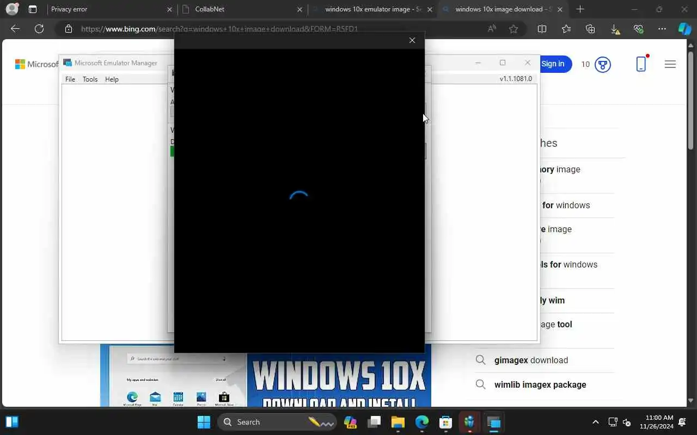Open the Windows Start menu
This screenshot has height=435, width=697.
click(204, 422)
